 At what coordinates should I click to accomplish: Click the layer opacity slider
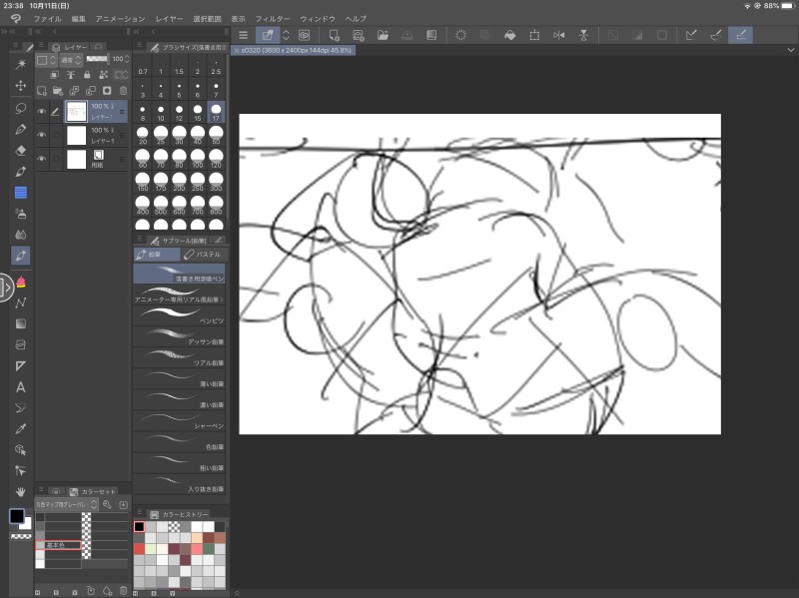coord(97,59)
